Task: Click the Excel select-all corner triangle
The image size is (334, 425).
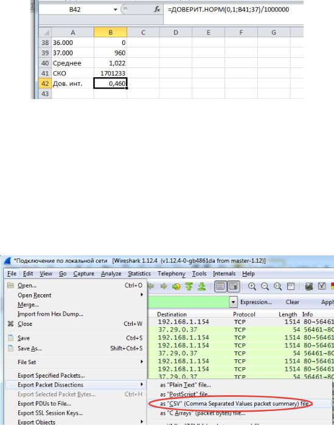Action: (x=45, y=32)
